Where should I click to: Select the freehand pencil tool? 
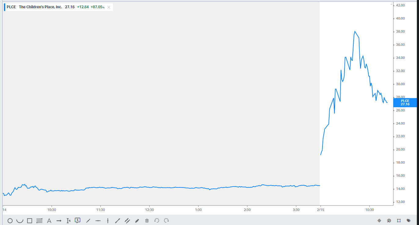coord(137,220)
